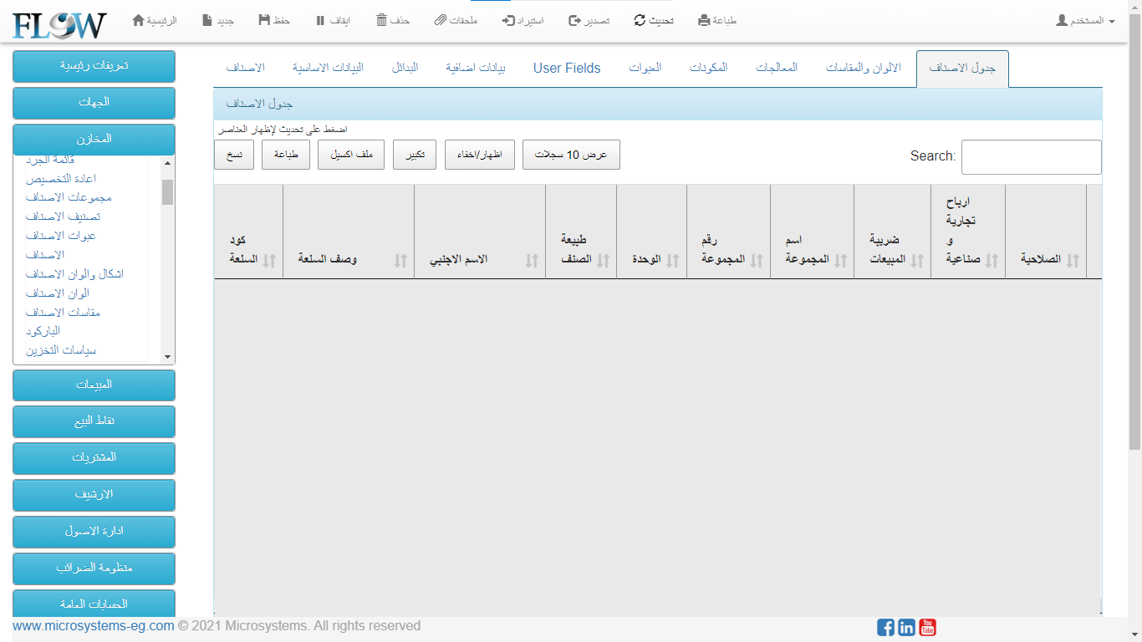
Task: Click the Search input field
Action: (1031, 157)
